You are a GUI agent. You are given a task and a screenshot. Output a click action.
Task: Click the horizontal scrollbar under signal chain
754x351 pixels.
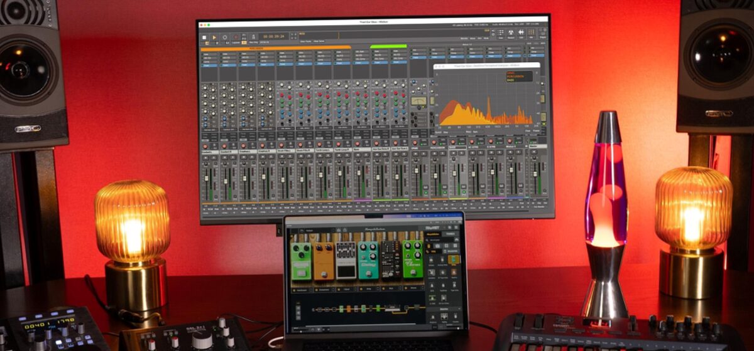[361, 324]
